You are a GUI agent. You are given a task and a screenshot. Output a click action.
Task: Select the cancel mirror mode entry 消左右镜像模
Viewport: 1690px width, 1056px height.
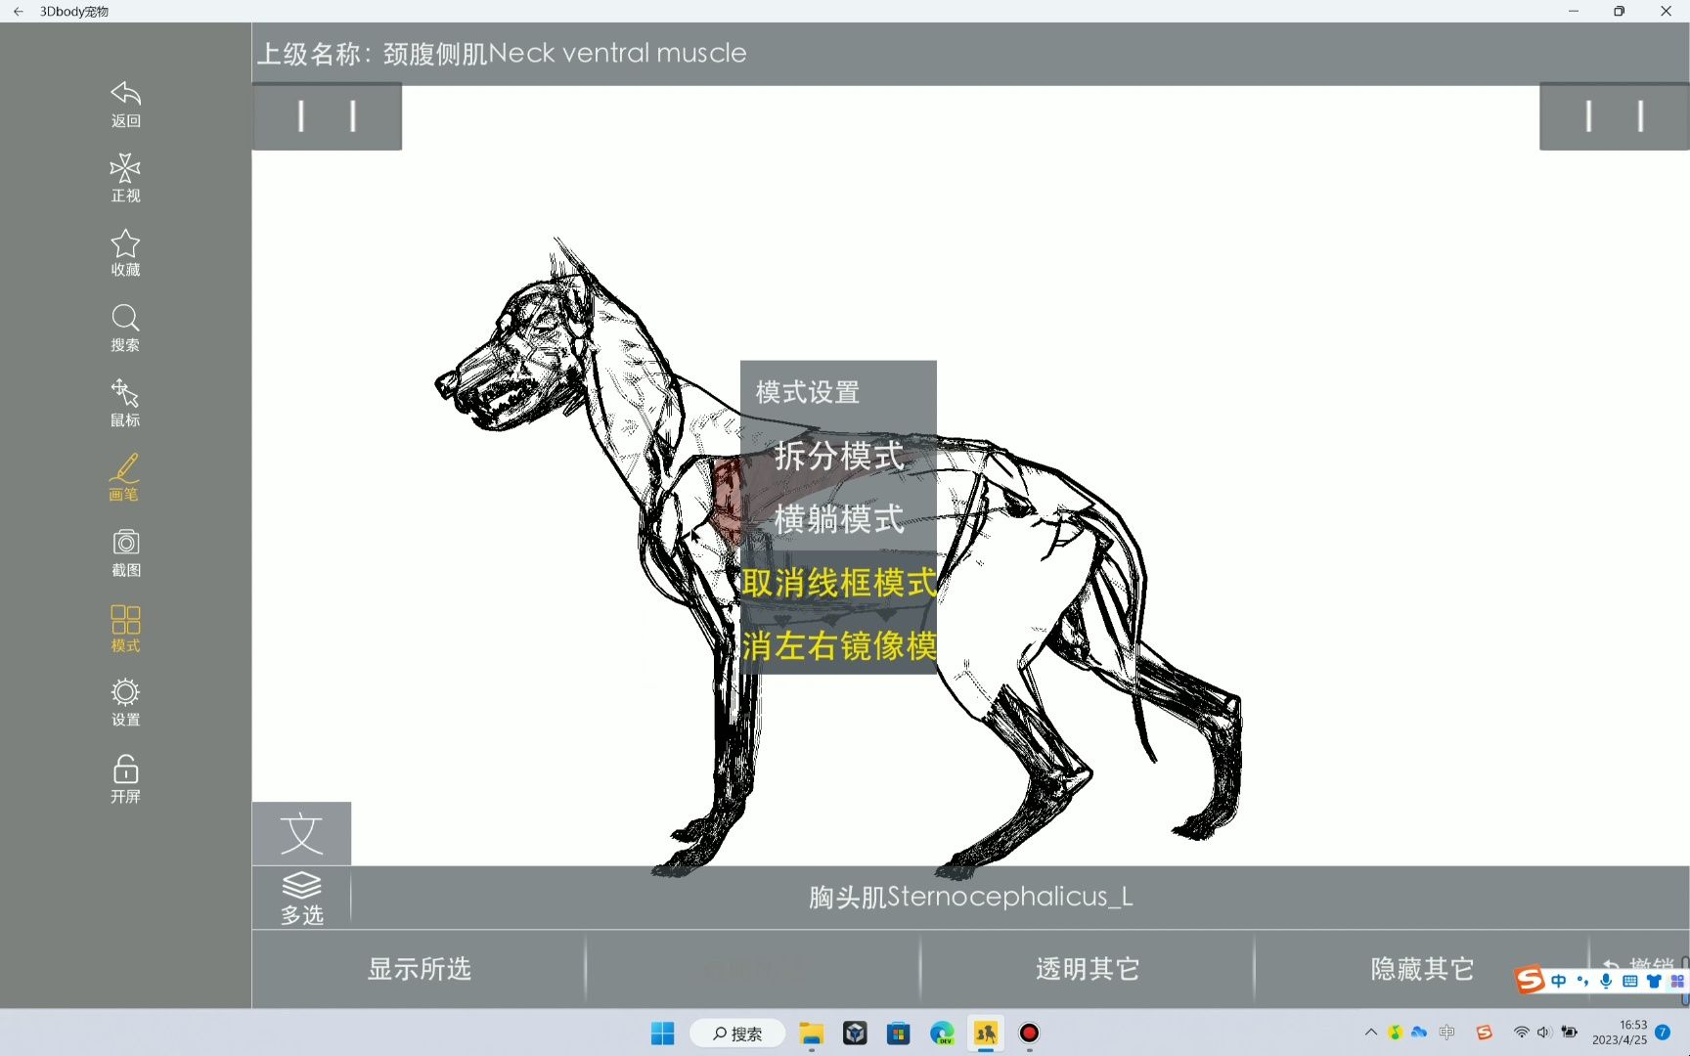(838, 645)
